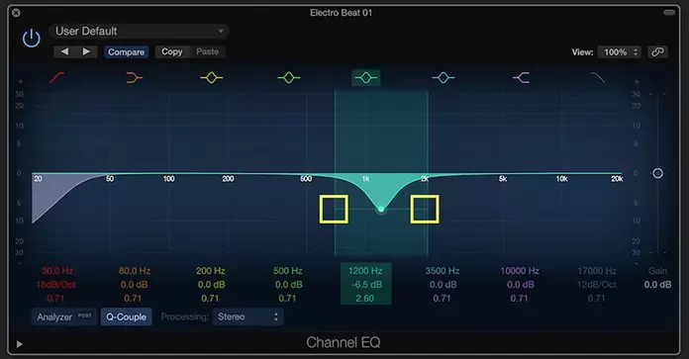Open the View 100% size menu

pos(620,52)
